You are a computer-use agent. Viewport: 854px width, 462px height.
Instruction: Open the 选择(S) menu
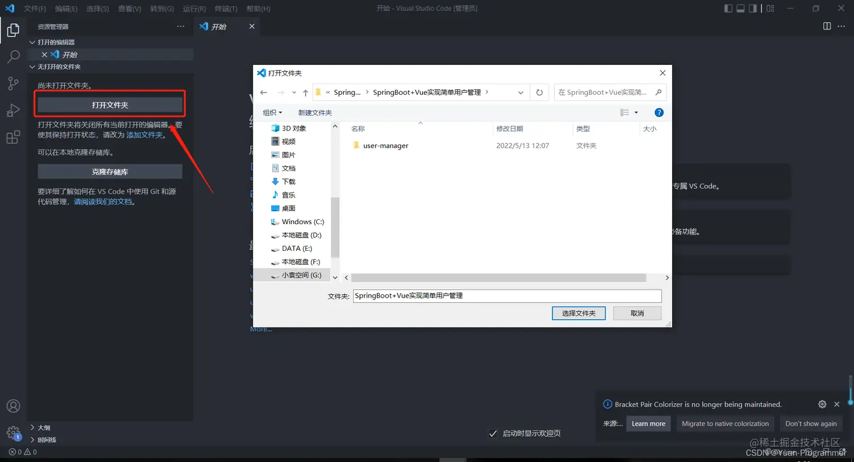tap(98, 8)
